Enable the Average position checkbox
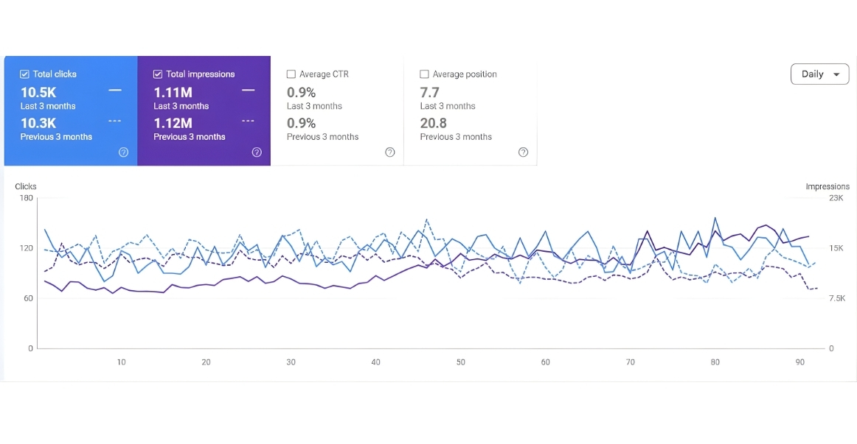 coord(424,74)
